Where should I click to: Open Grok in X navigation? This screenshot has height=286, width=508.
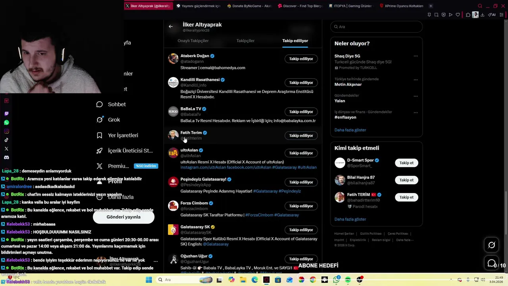(108, 120)
